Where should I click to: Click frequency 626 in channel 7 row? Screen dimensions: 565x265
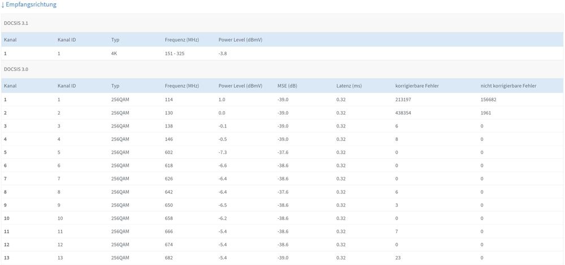tap(169, 179)
